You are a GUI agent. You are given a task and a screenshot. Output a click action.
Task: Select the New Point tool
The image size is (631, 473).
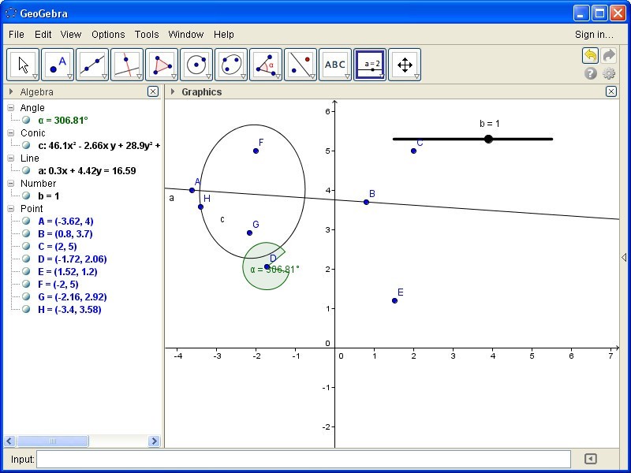pos(58,65)
